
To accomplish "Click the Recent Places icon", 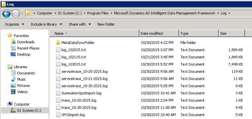I will (13, 48).
